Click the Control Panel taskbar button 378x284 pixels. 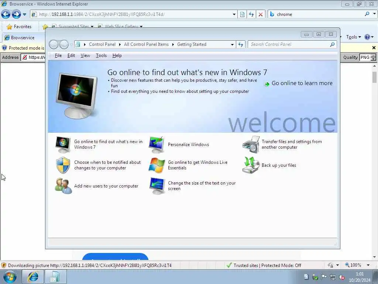point(55,277)
